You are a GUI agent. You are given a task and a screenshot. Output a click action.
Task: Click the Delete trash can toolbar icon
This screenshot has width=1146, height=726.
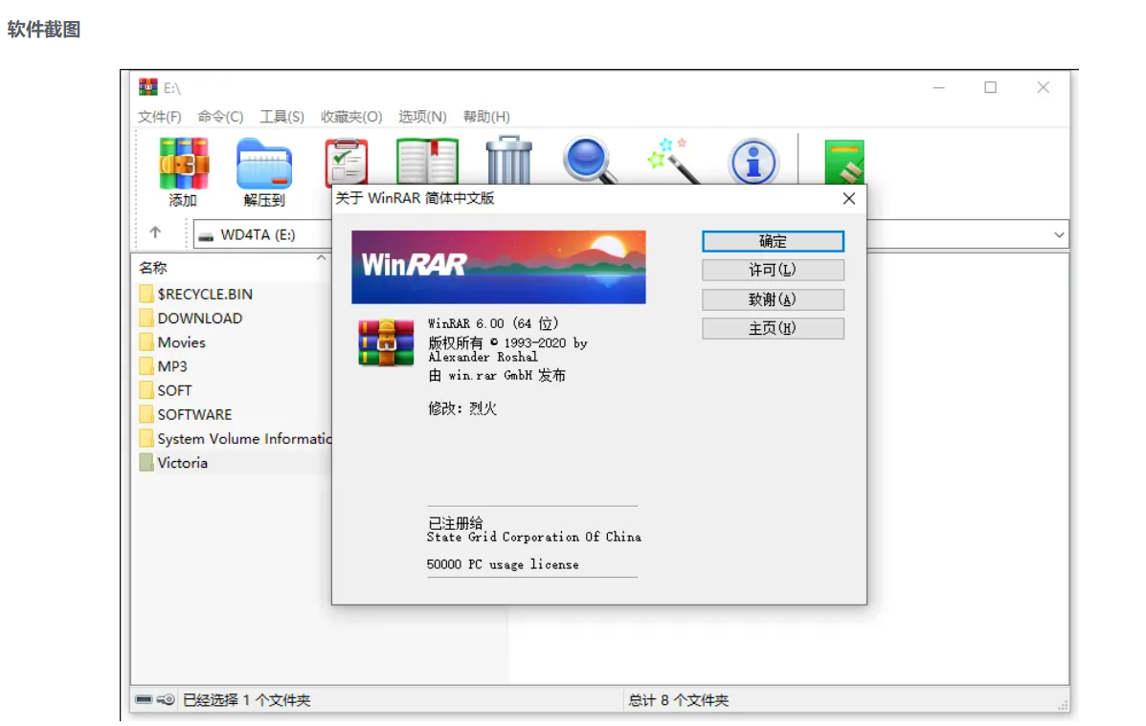pyautogui.click(x=507, y=161)
